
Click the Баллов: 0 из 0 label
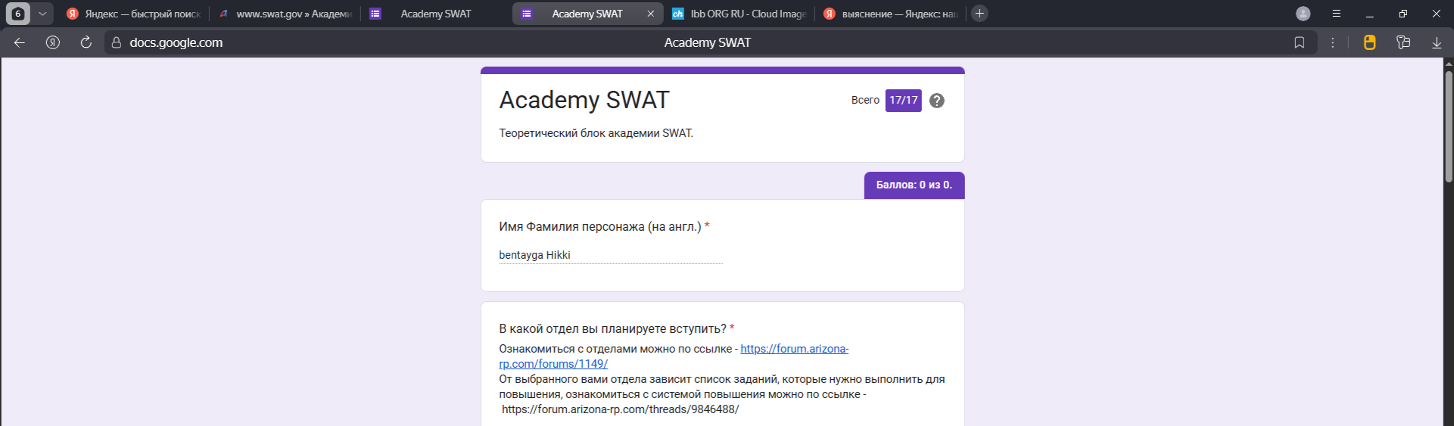(914, 185)
